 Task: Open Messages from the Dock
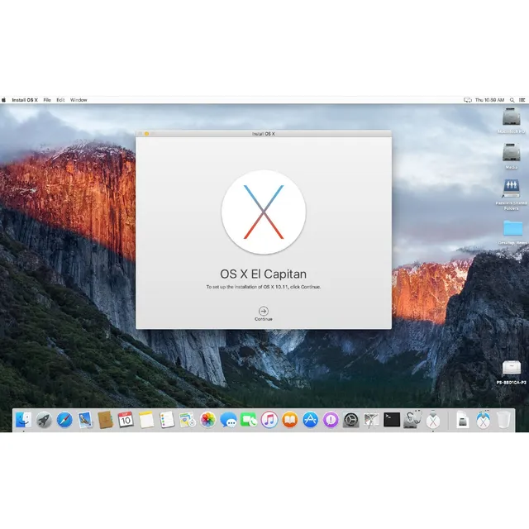pos(228,420)
